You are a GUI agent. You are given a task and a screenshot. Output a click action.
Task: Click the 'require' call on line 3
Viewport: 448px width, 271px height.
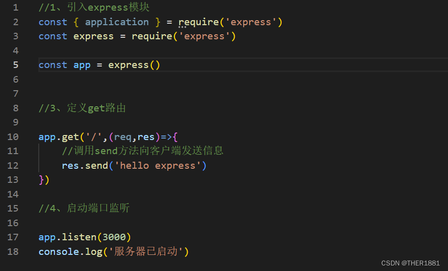[x=152, y=36]
